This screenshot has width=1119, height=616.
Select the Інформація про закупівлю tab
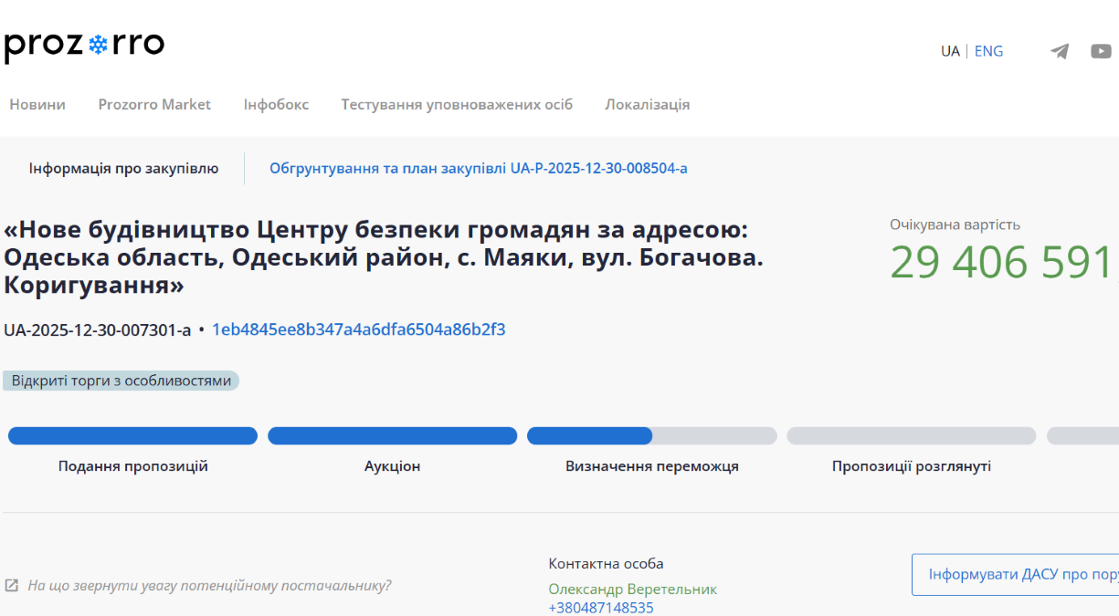coord(123,168)
